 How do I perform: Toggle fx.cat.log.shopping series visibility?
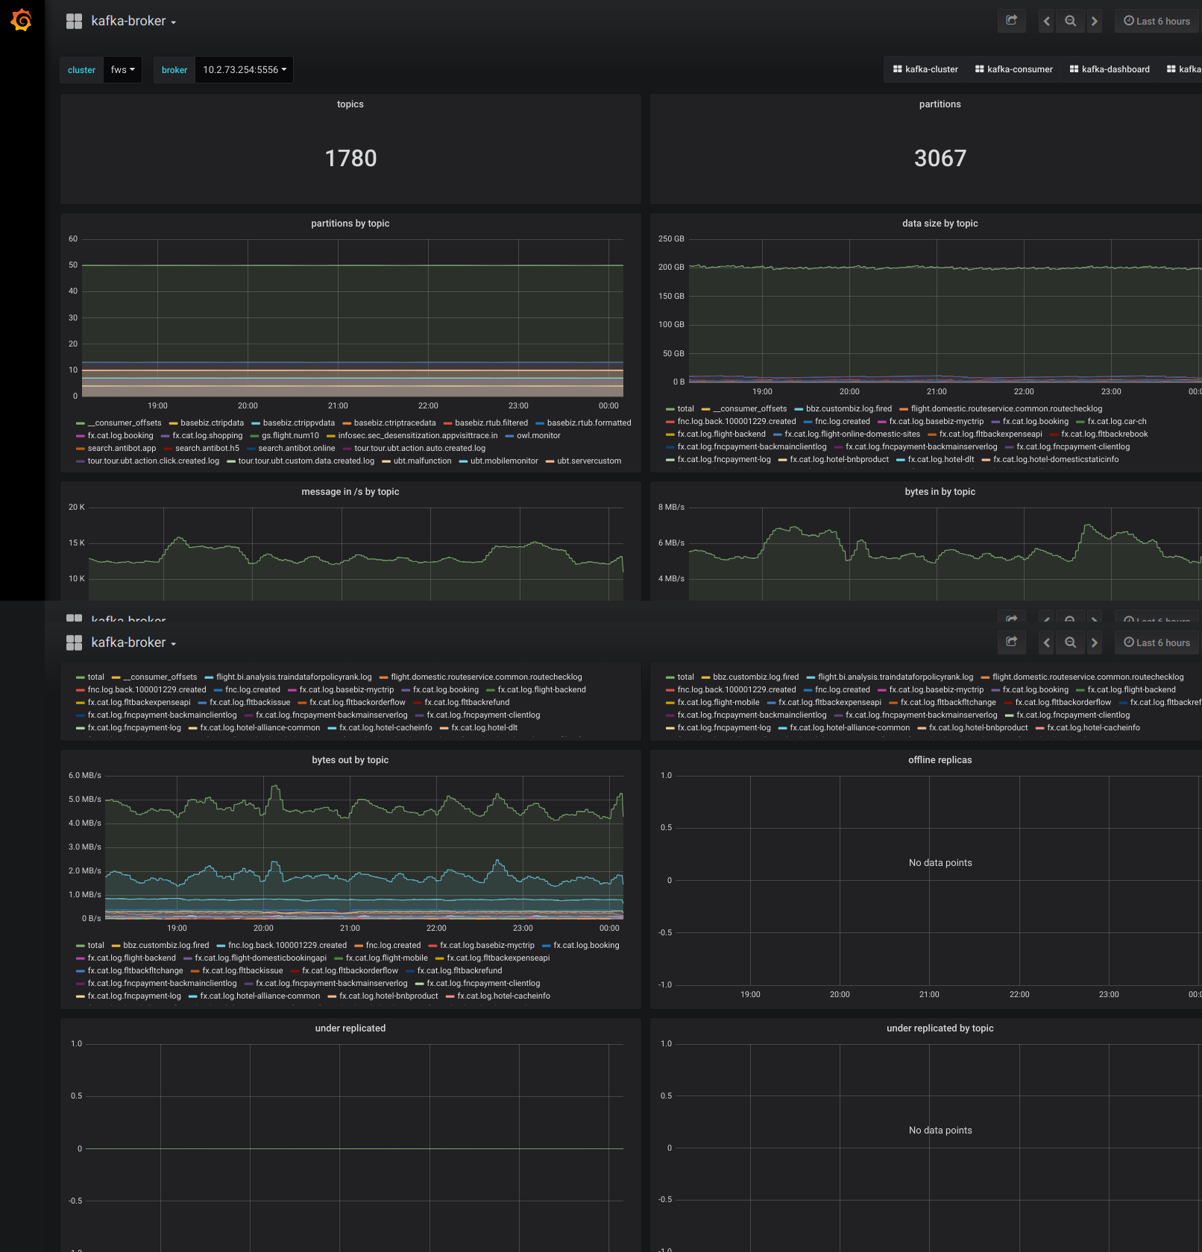207,436
